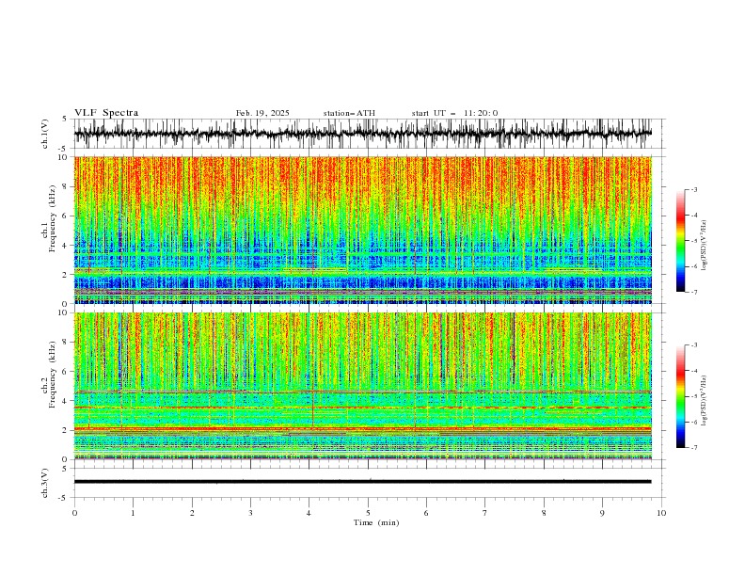Click the station=ATH label
Image resolution: width=745 pixels, height=576 pixels.
349,113
